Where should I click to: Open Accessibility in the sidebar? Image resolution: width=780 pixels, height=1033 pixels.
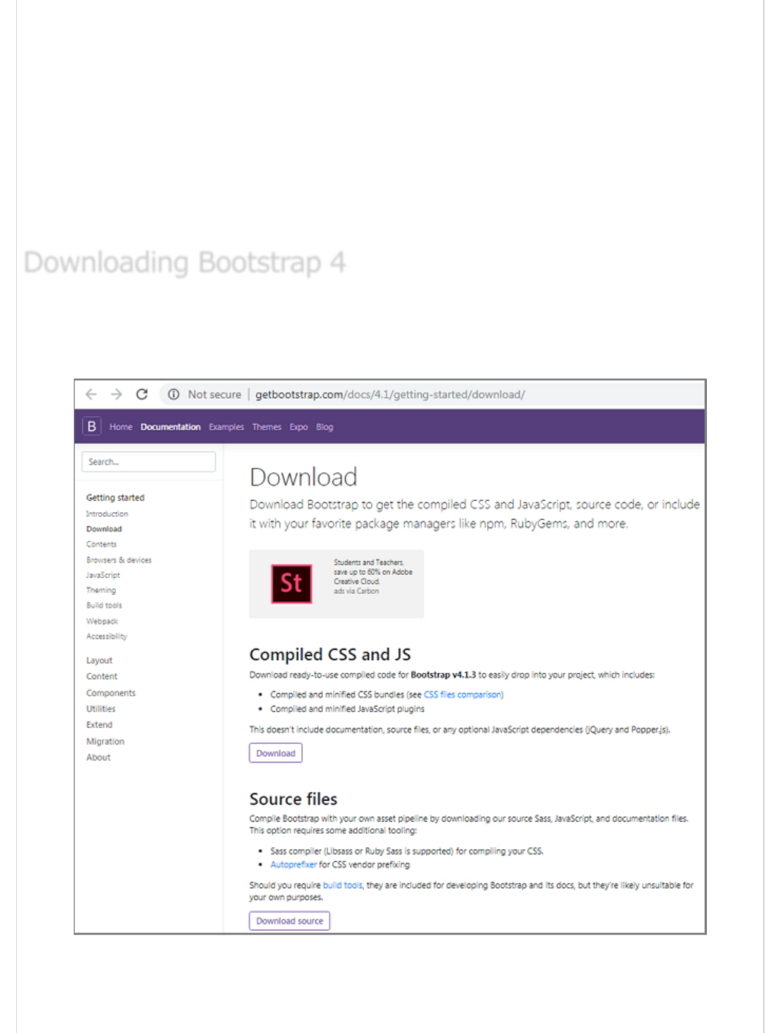107,637
